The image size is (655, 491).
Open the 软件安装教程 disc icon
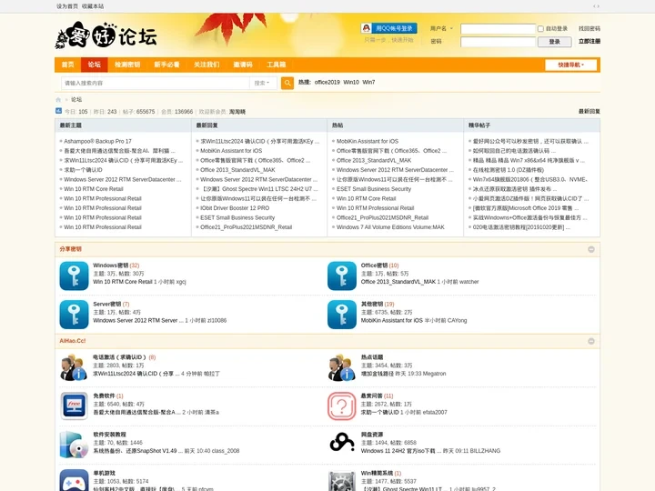click(x=74, y=445)
